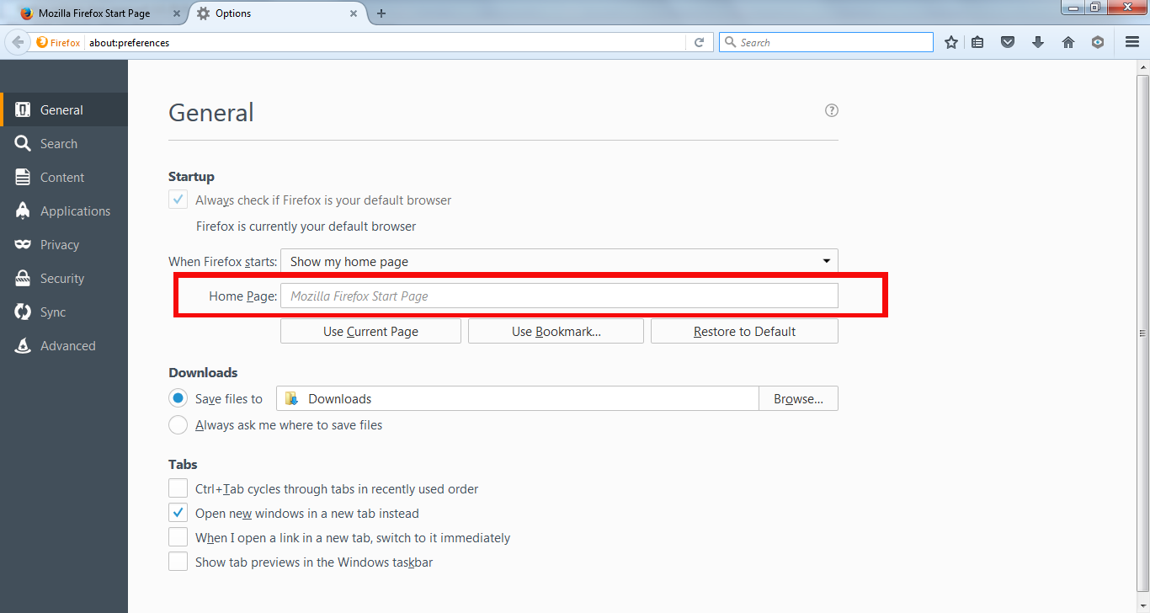Enable Ctrl+Tab cycles through tabs option
This screenshot has width=1150, height=613.
point(178,488)
